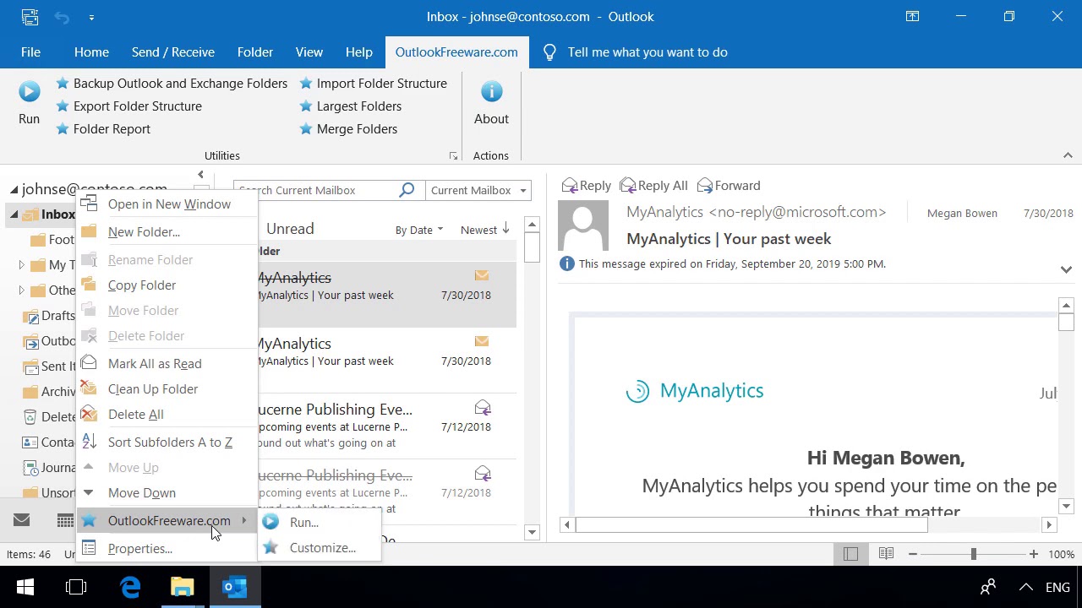
Task: Switch to Unread message filter
Action: click(x=290, y=229)
